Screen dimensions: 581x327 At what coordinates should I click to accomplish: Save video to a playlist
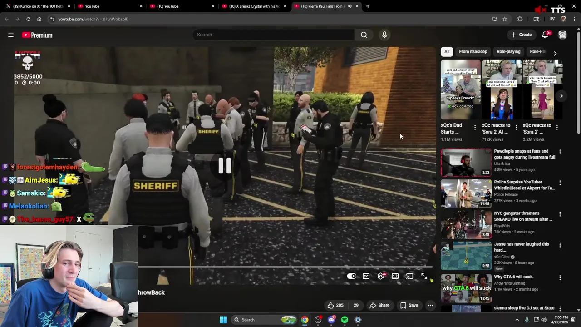[x=409, y=305]
